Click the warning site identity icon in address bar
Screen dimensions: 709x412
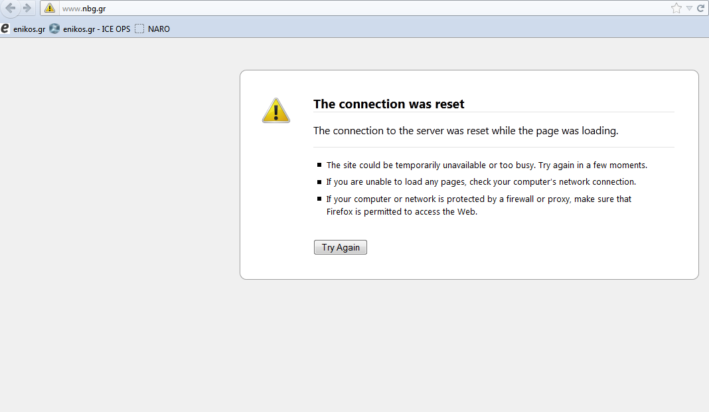point(50,8)
